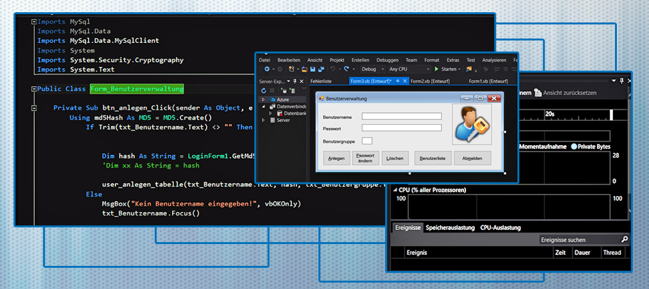Image resolution: width=649 pixels, height=289 pixels.
Task: Click the Save All toolbar icon
Action: [x=320, y=69]
